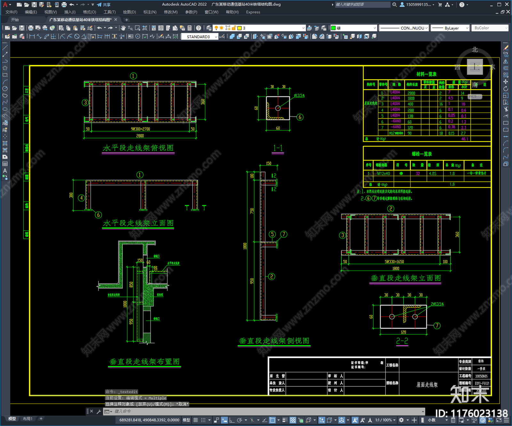The height and width of the screenshot is (426, 512).
Task: Select the Linear dimension tool icon
Action: [x=32, y=36]
